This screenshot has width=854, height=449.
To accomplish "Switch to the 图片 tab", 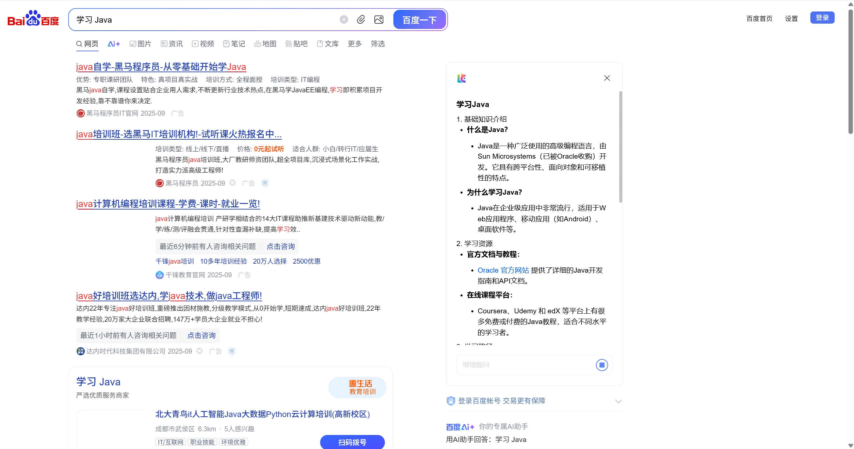I will tap(140, 44).
